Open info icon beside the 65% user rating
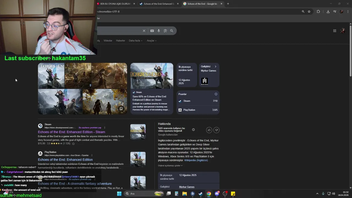The image size is (352, 198). [193, 130]
